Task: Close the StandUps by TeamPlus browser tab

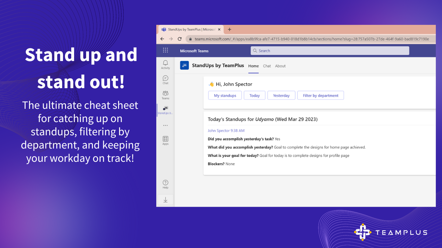Action: click(x=219, y=29)
